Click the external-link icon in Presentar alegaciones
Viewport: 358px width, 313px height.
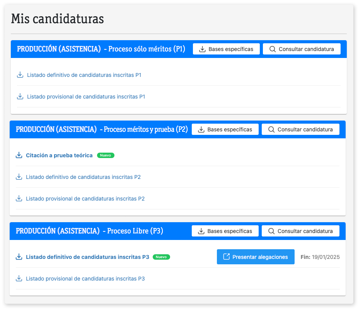click(x=227, y=257)
